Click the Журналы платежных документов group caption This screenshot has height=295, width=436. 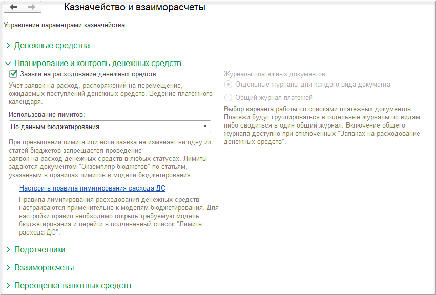point(275,74)
